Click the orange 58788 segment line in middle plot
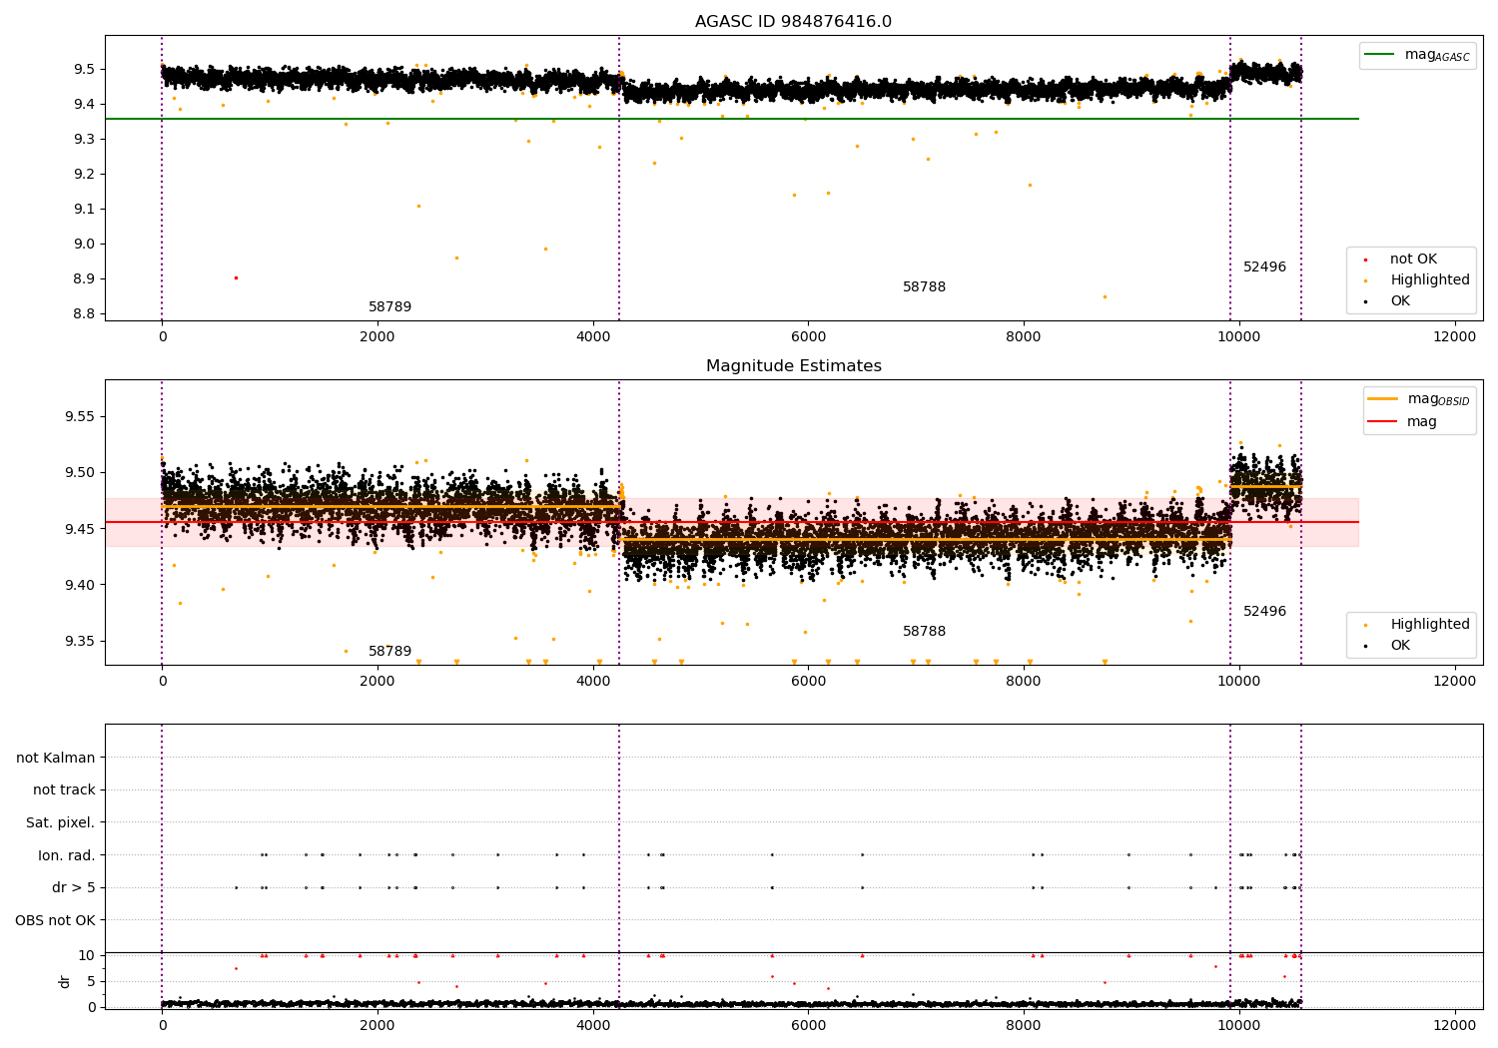 pyautogui.click(x=927, y=540)
